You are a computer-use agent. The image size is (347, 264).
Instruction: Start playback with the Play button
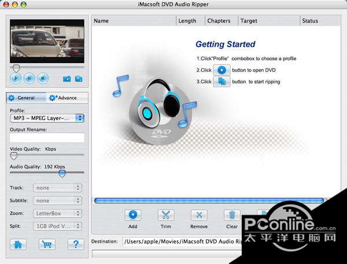pyautogui.click(x=16, y=78)
